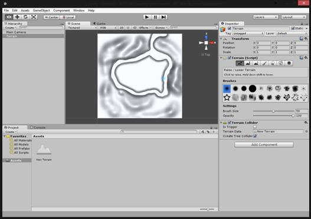Open Hierarchy Create button
311x219 pixels.
[10, 28]
